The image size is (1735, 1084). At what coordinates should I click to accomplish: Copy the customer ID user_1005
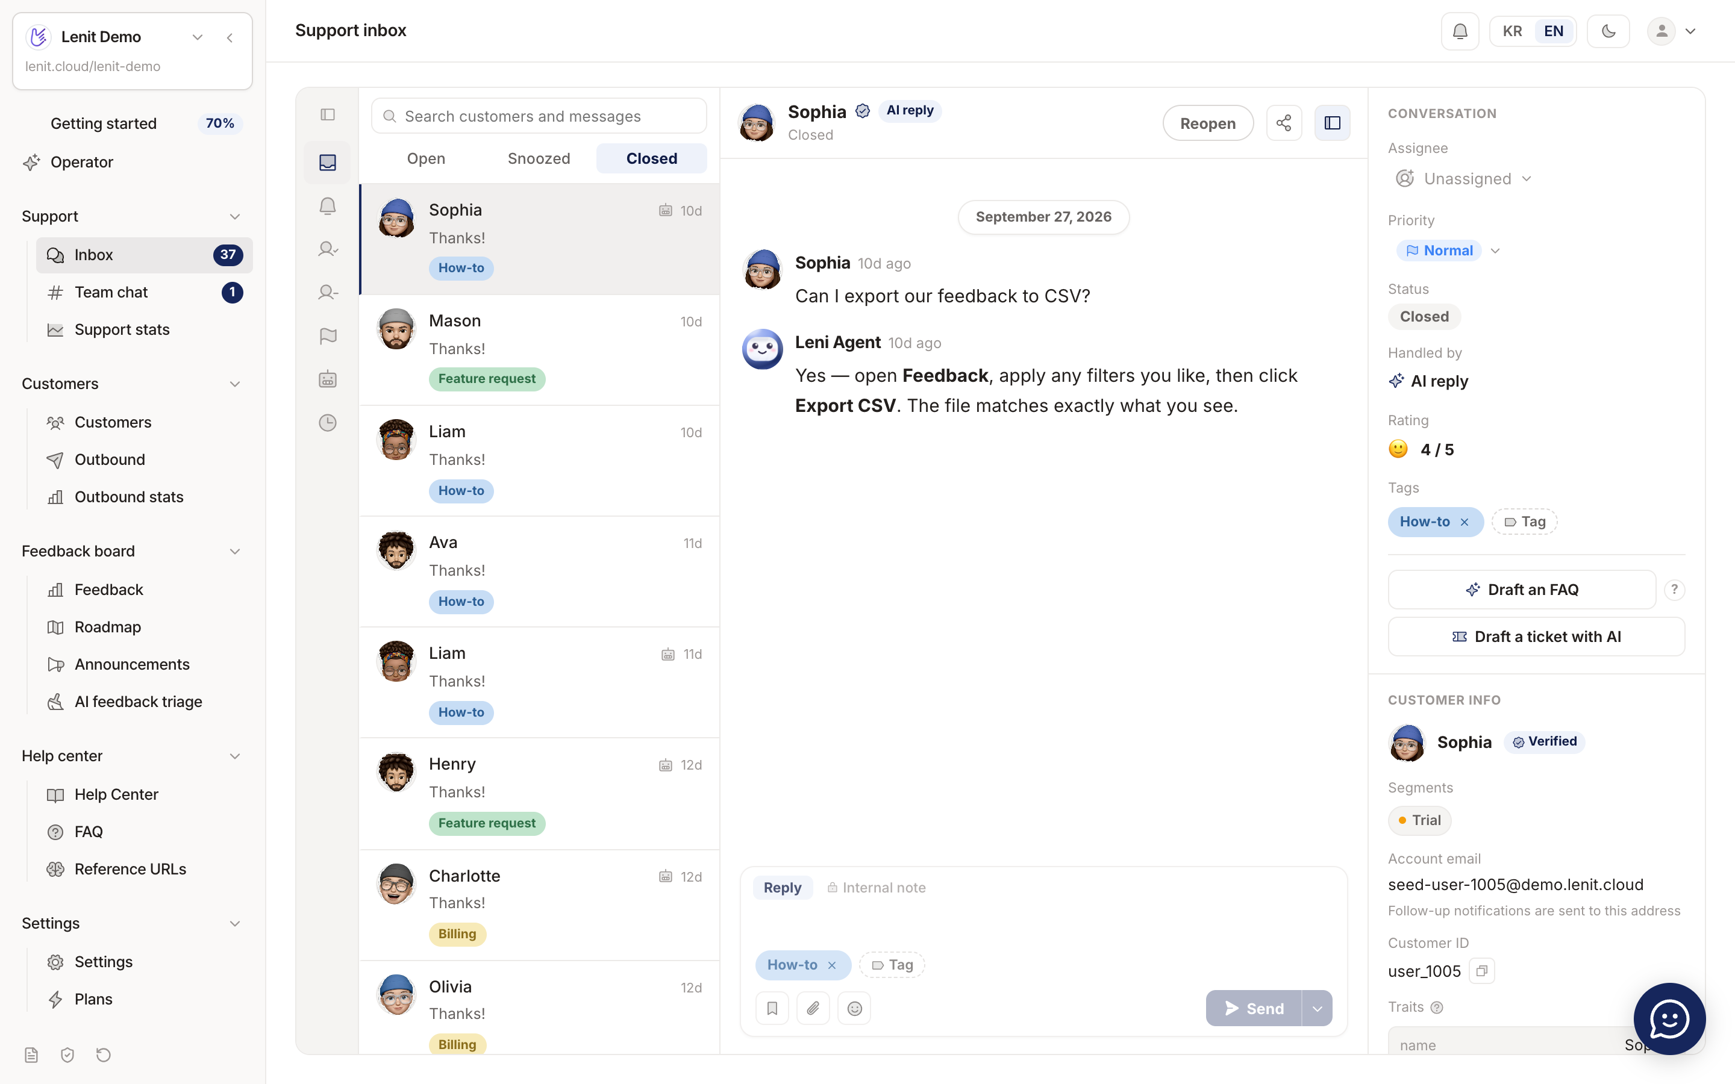(1481, 971)
